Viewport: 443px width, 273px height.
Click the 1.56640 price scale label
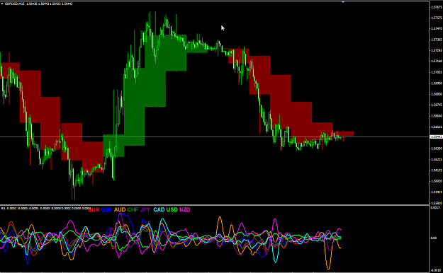(437, 115)
